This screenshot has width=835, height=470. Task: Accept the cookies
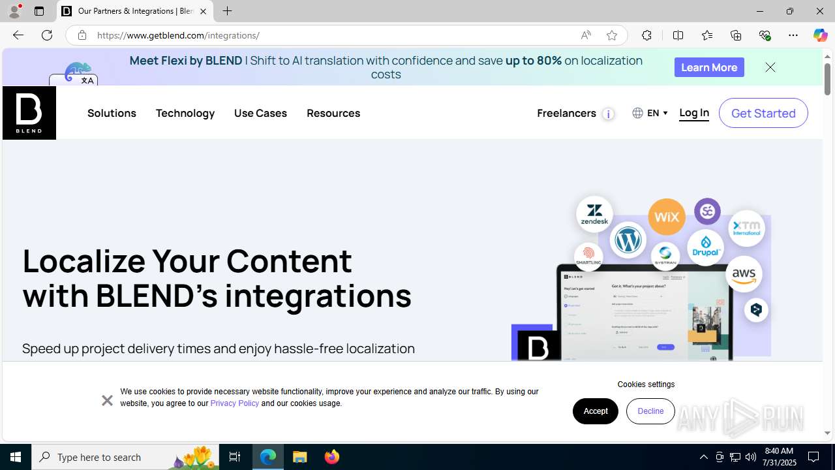click(596, 411)
